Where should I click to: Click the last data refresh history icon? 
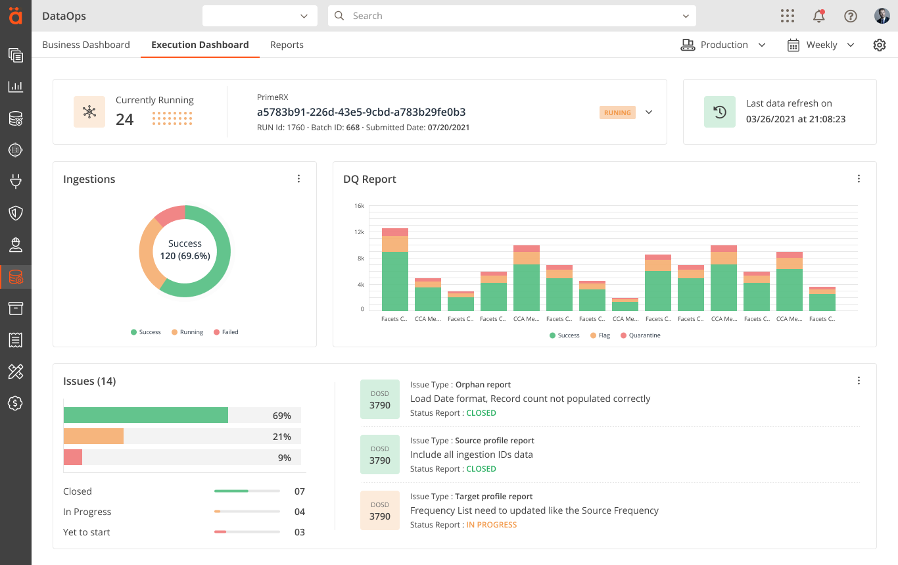pos(720,112)
